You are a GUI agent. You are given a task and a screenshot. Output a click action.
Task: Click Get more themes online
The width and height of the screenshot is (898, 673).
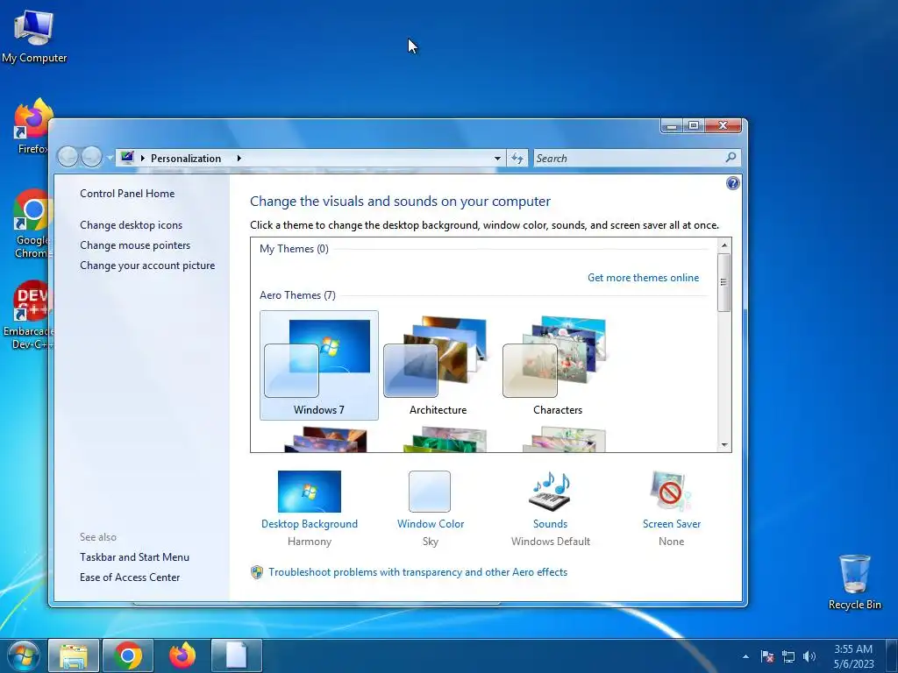tap(643, 278)
